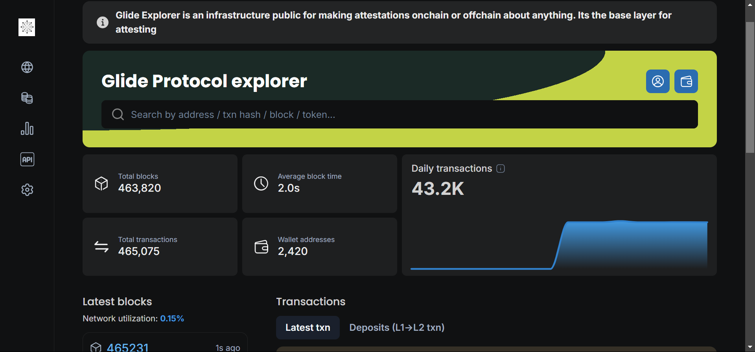The width and height of the screenshot is (755, 352).
Task: Click the network utilization 0.15% value
Action: pos(172,319)
